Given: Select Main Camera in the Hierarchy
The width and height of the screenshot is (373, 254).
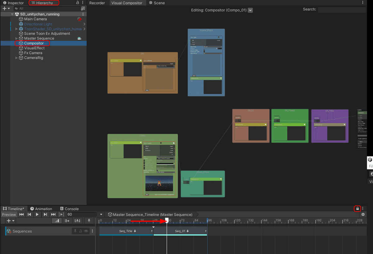Looking at the screenshot, I should point(35,19).
